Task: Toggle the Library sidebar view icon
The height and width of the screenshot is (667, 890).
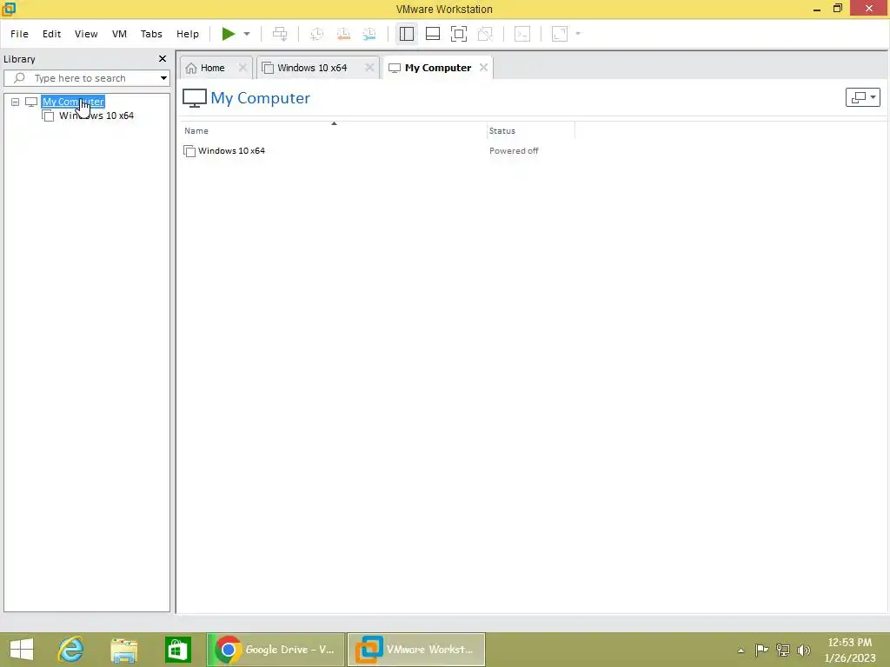Action: coord(407,34)
